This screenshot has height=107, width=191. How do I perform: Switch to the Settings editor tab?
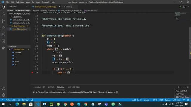tap(68, 7)
